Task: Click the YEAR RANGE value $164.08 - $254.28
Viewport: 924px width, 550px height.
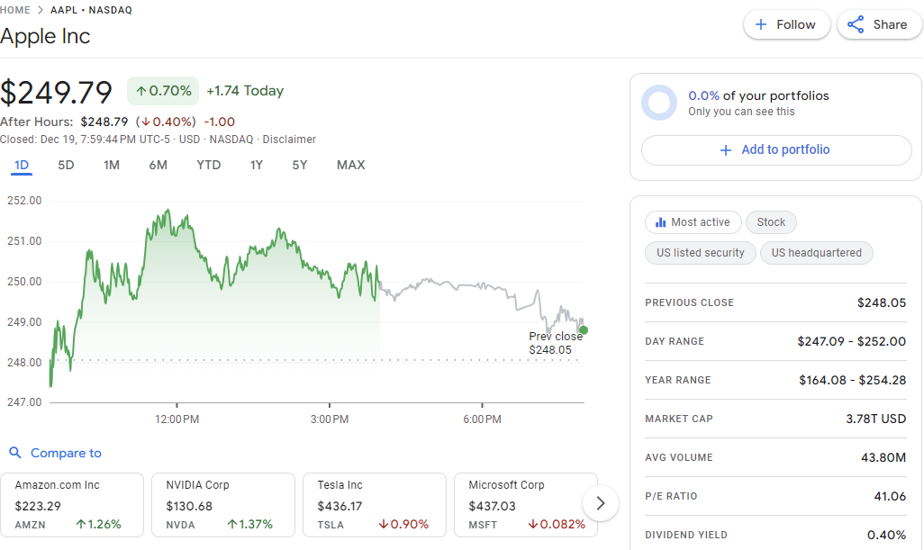Action: (x=852, y=381)
